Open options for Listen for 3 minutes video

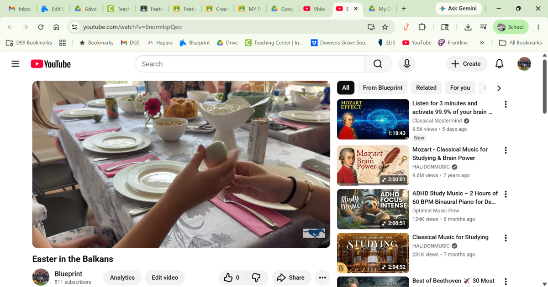tap(506, 104)
